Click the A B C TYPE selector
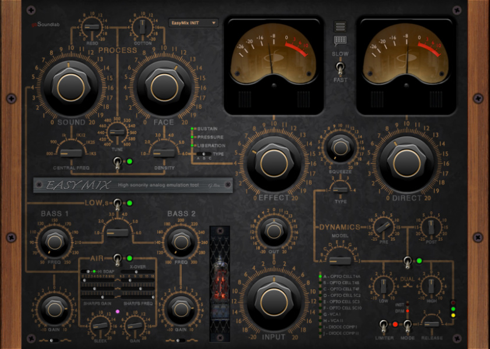This screenshot has height=349, width=490. (204, 154)
